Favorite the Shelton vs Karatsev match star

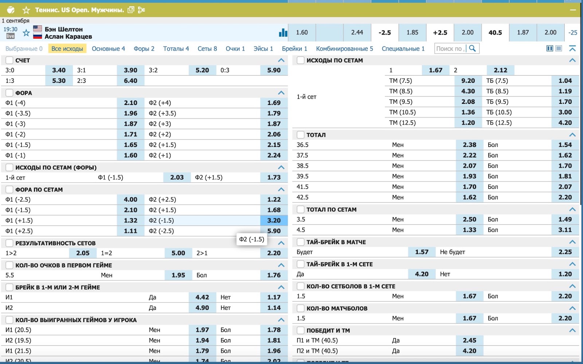click(x=26, y=33)
